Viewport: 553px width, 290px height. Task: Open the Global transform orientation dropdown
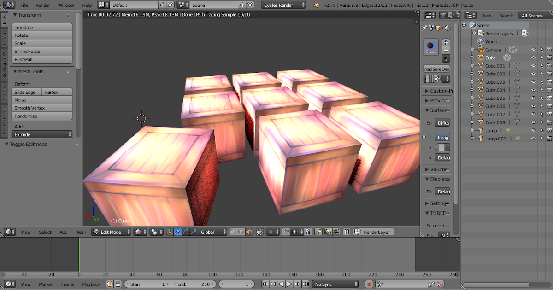click(x=213, y=232)
